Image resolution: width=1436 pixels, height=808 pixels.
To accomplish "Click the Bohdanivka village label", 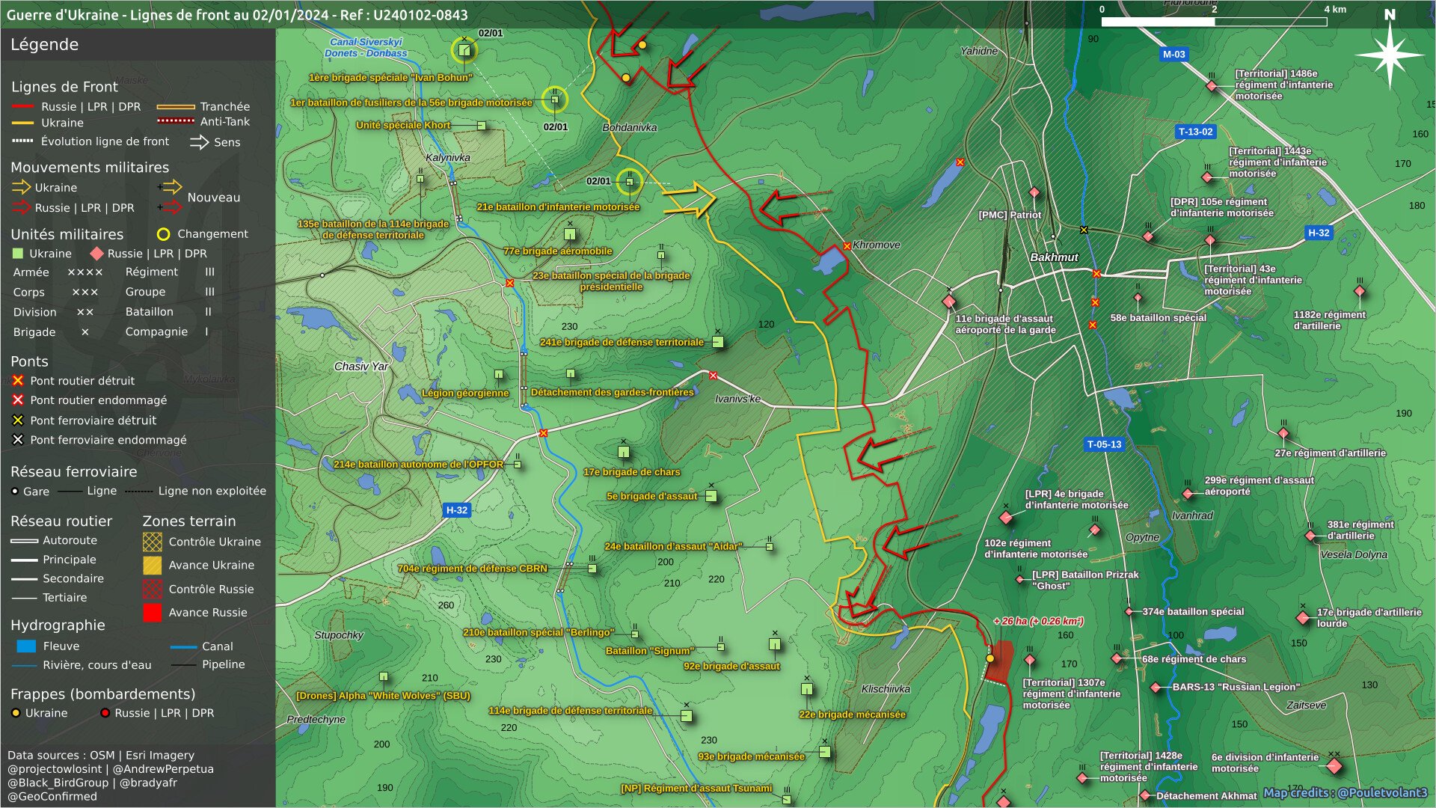I will pos(630,128).
